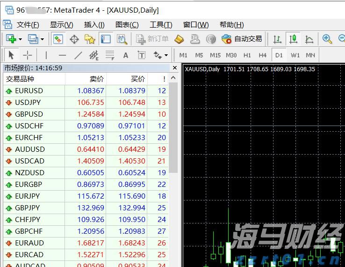Expand the profiles dropdown arrow

[x=42, y=39]
